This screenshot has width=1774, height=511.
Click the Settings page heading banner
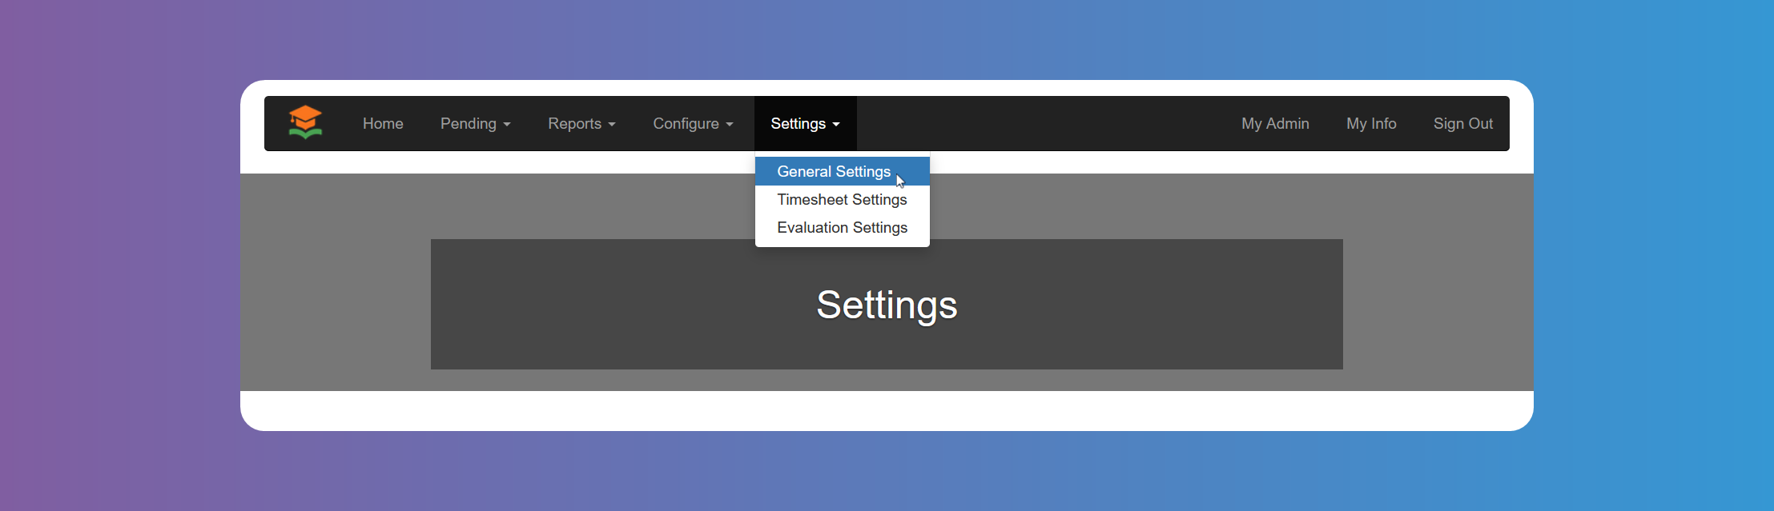(887, 305)
